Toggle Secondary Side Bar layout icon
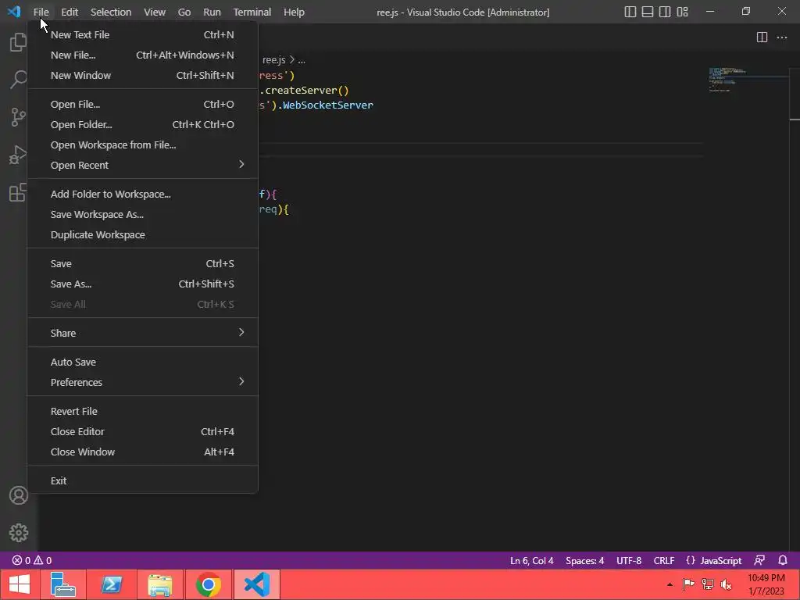This screenshot has width=800, height=600. coord(665,12)
